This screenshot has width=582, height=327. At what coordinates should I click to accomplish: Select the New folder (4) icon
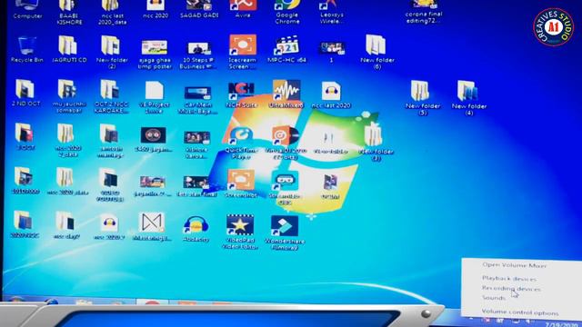click(468, 98)
